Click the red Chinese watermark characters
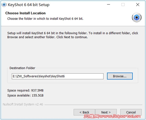Screen dimensions: 146x120 [91, 116]
